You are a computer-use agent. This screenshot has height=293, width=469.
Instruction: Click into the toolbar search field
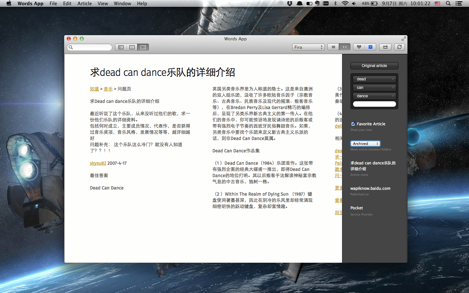(x=90, y=47)
